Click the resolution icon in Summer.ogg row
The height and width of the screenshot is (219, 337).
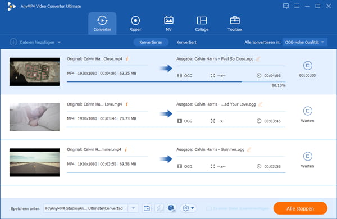tap(213, 166)
